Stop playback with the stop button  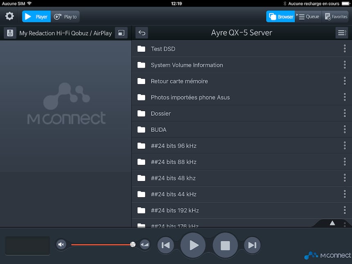(x=225, y=245)
